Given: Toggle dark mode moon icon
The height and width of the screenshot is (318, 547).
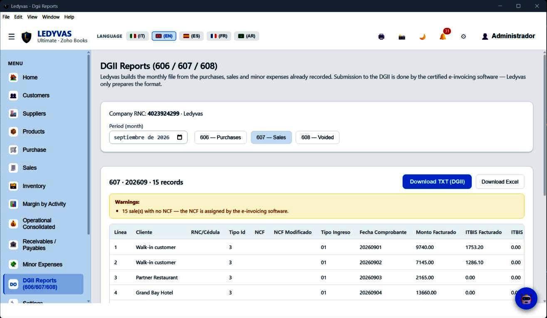Looking at the screenshot, I should tap(422, 37).
